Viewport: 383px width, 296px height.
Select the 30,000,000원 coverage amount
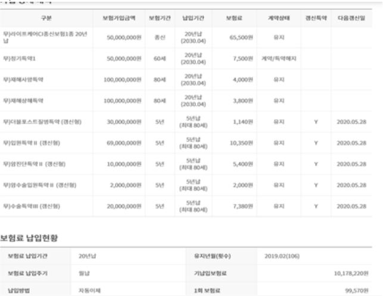[124, 122]
